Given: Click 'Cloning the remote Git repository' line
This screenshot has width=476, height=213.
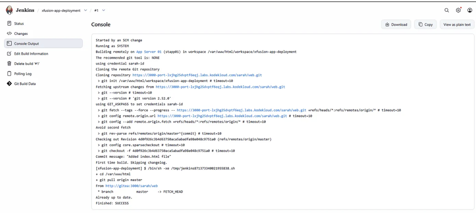Looking at the screenshot, I should coord(128,69).
